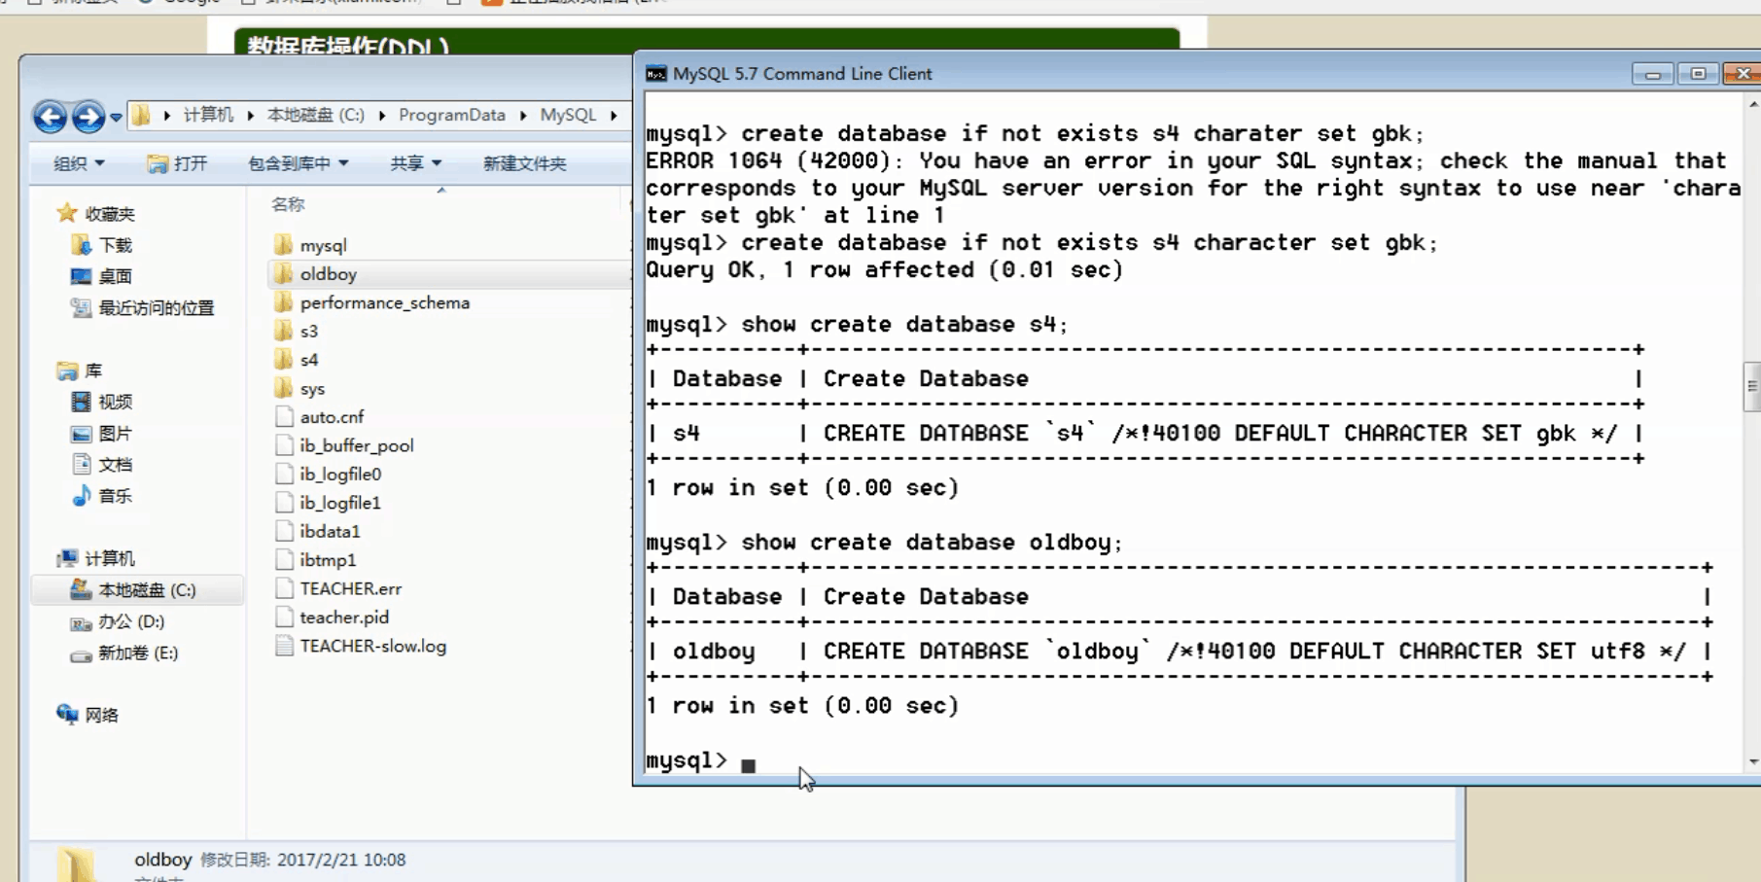Expand the arrow after ProgramData breadcrumb
1761x882 pixels.
(523, 115)
